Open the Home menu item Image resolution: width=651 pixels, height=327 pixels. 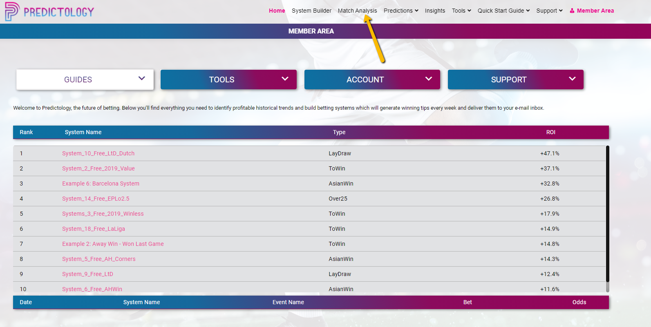click(277, 11)
